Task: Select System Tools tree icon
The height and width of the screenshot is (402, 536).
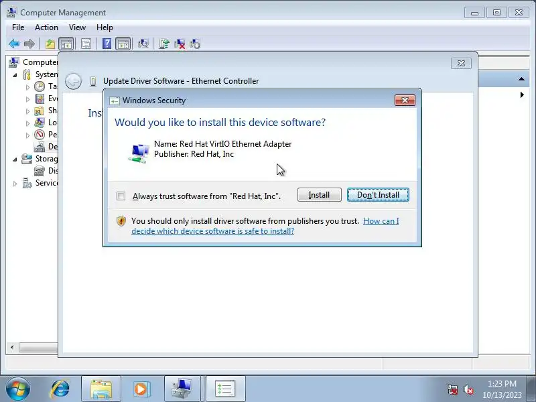Action: [x=27, y=74]
